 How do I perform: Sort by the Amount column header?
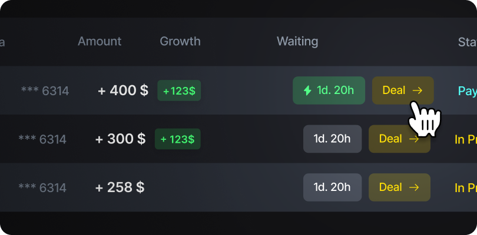point(100,41)
